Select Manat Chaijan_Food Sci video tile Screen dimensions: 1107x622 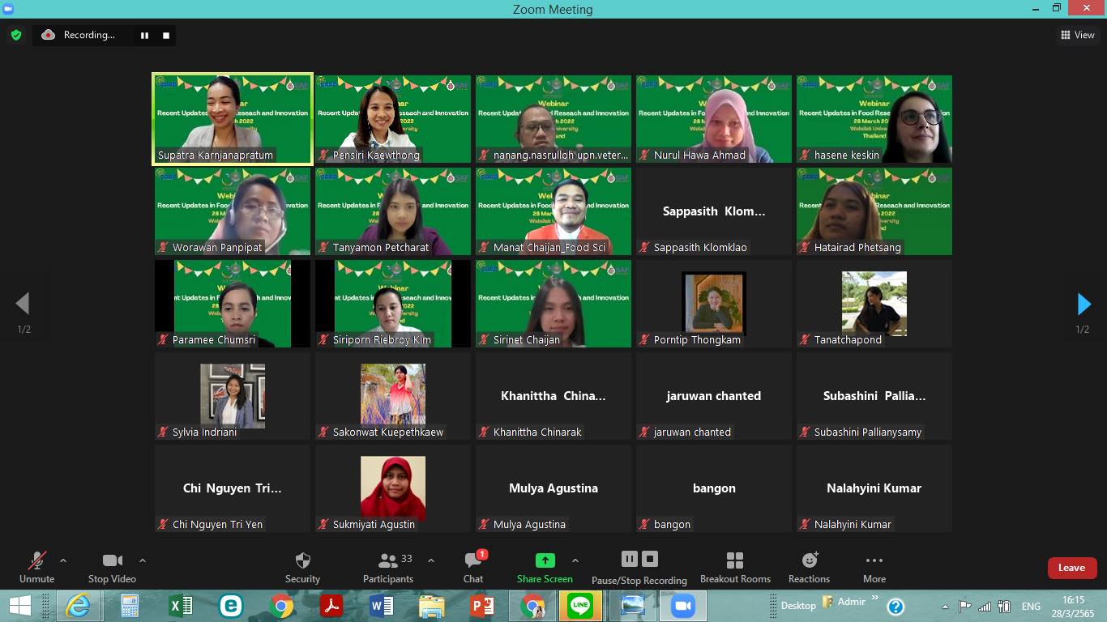coord(553,211)
